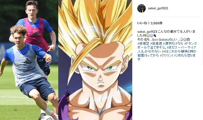
Task: Open sakai_go1123 username in the caption
Action: tap(147, 32)
